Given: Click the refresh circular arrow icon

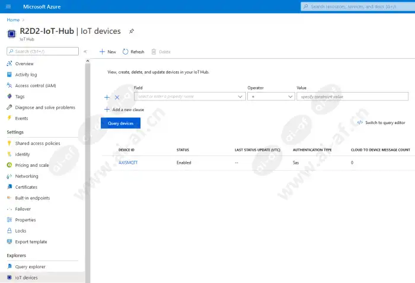Looking at the screenshot, I should [x=126, y=52].
